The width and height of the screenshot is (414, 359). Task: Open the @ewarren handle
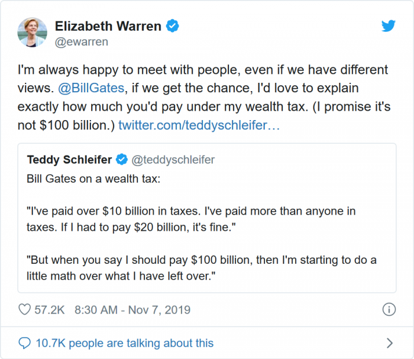82,42
